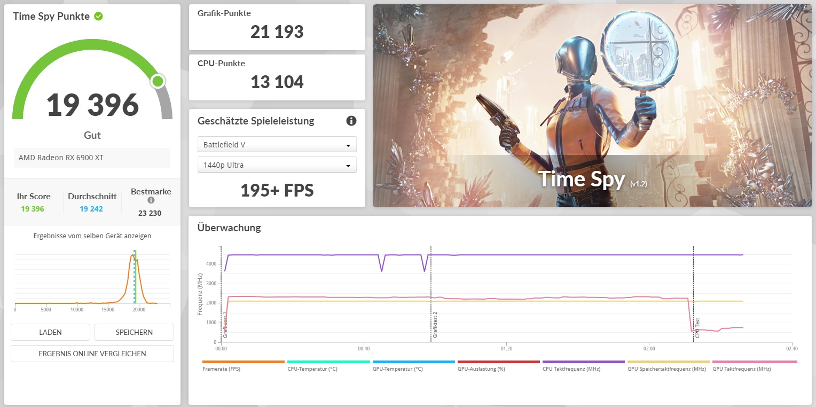Click the Grafiktest 2 timeline marker
The image size is (816, 407).
coord(435,324)
